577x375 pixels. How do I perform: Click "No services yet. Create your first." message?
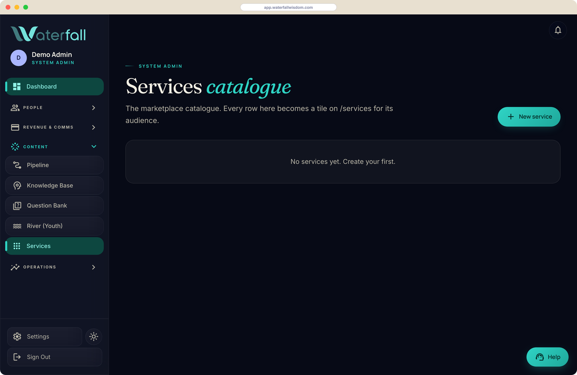343,161
